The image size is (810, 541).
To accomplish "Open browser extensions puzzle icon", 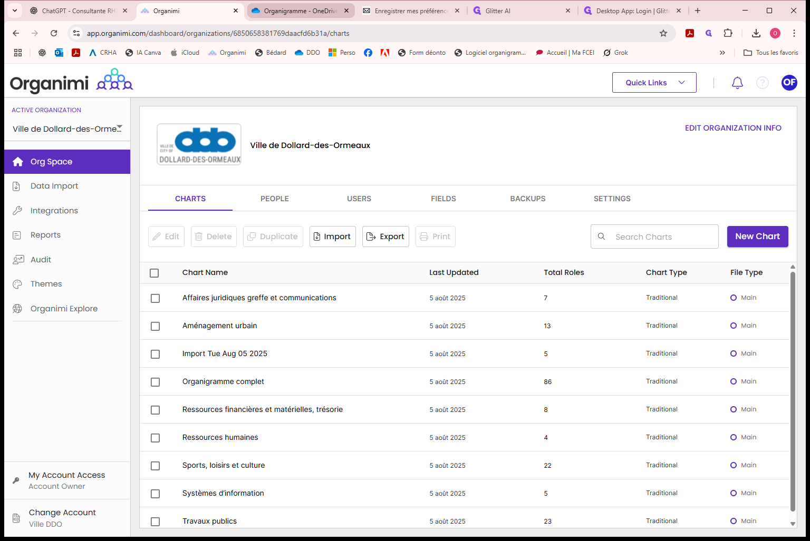I will click(728, 33).
